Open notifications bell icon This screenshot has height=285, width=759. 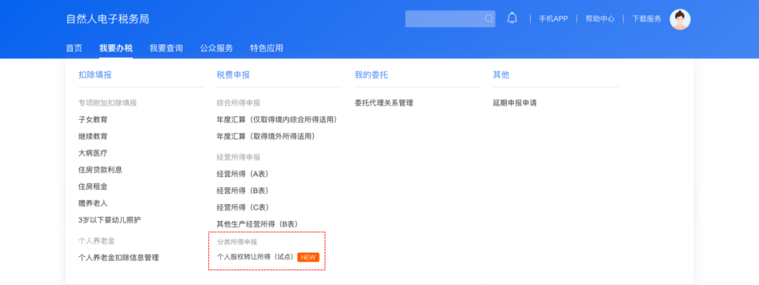512,18
